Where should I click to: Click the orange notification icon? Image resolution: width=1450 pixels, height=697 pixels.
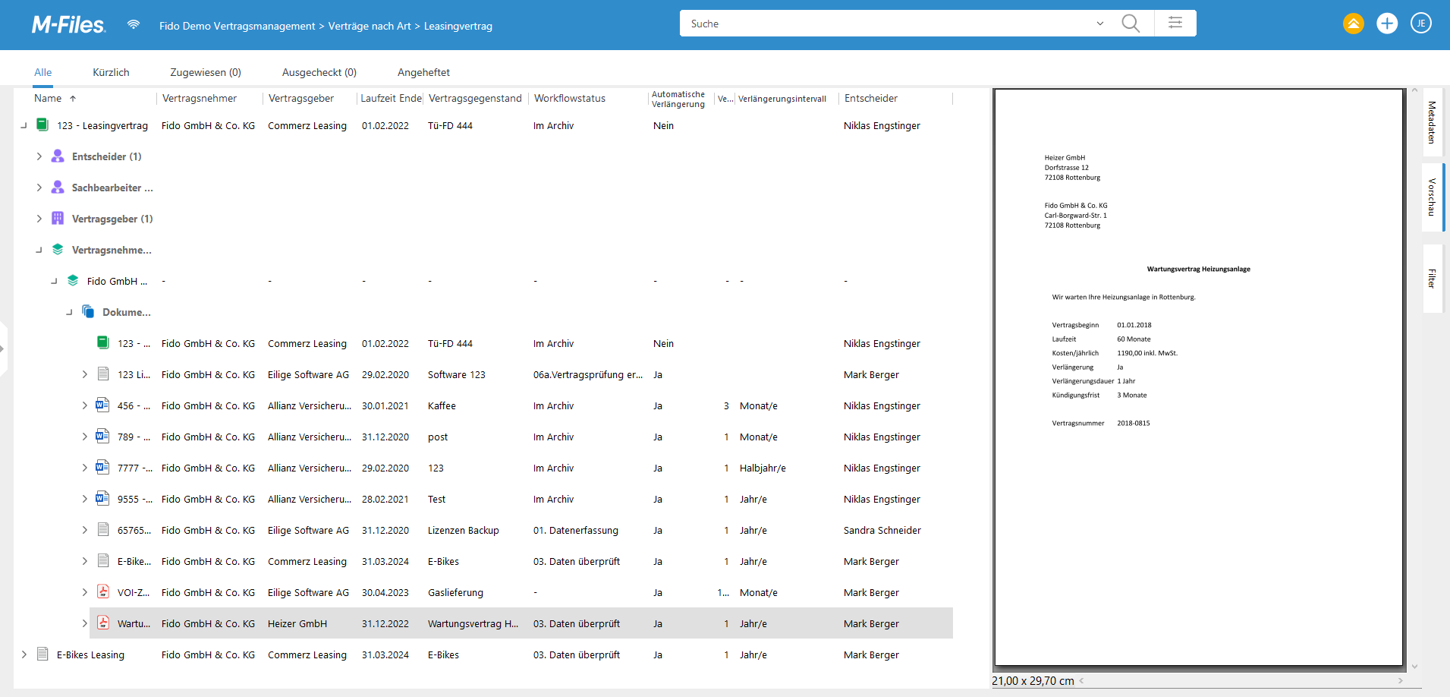[1353, 24]
